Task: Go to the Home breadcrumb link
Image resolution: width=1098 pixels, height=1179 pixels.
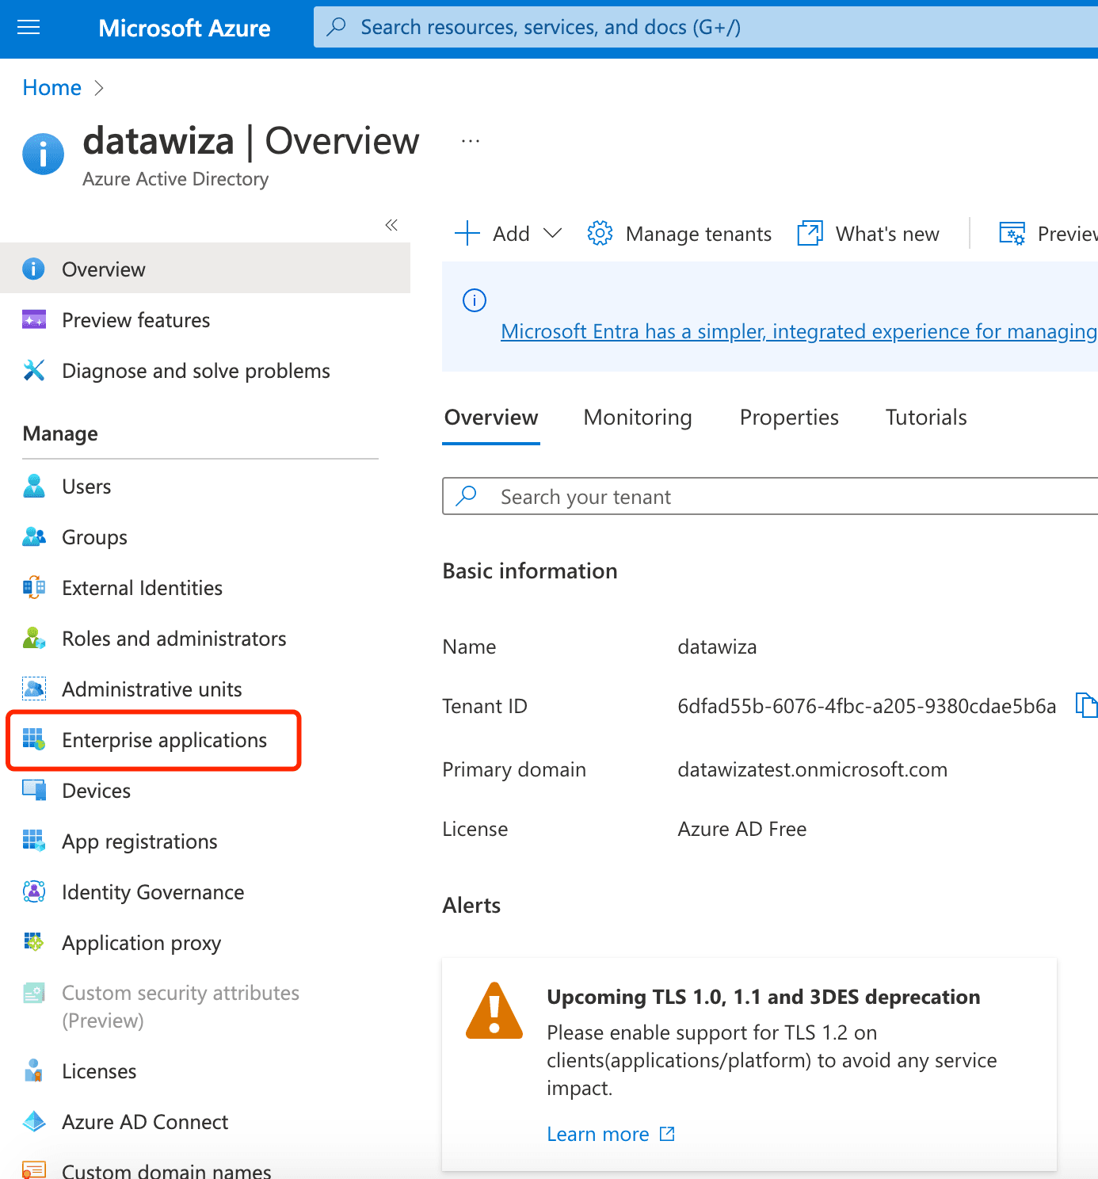Action: (52, 88)
